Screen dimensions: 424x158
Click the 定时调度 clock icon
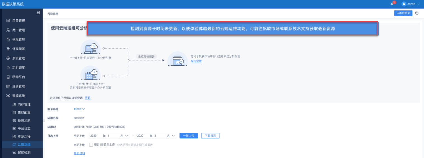(x=8, y=68)
